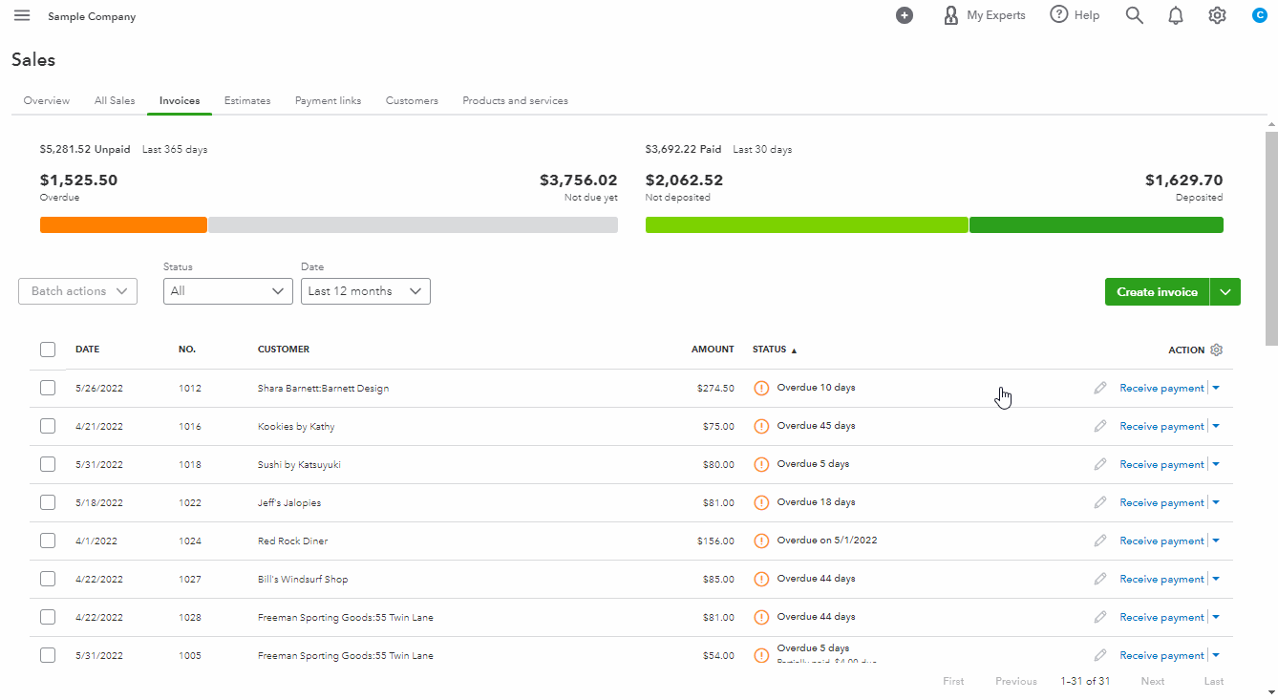Open the Date range dropdown
Viewport: 1278px width, 700px height.
[365, 291]
